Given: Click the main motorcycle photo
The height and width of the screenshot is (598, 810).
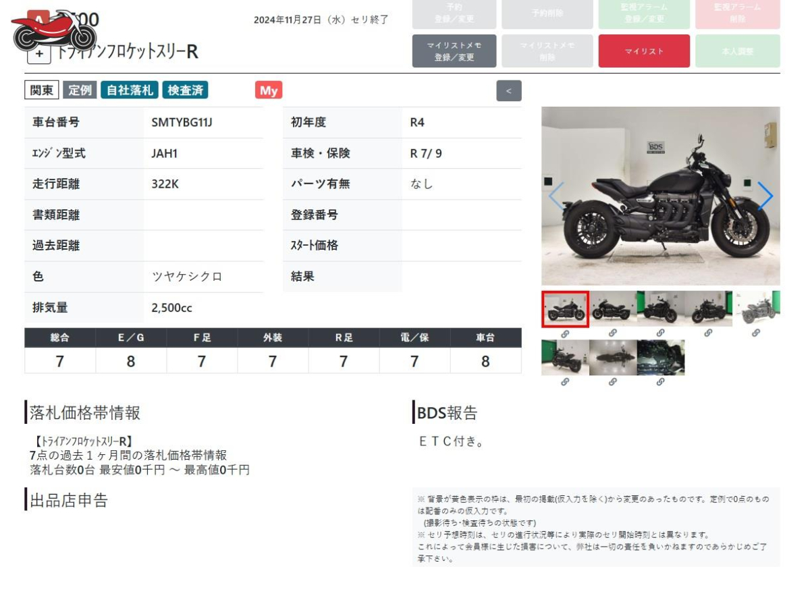Looking at the screenshot, I should pyautogui.click(x=661, y=196).
